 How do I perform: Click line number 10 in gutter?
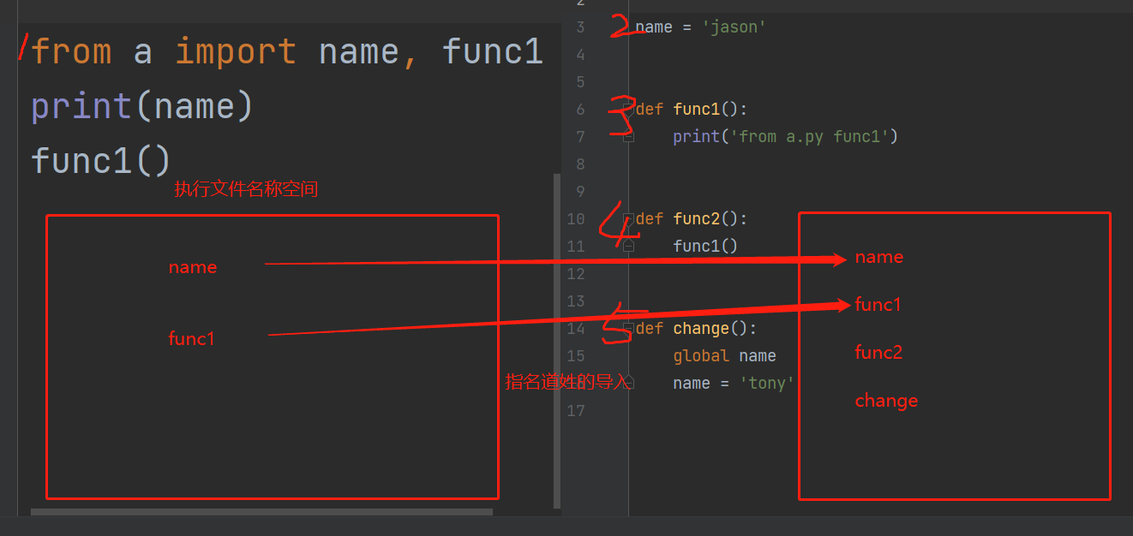pyautogui.click(x=576, y=218)
